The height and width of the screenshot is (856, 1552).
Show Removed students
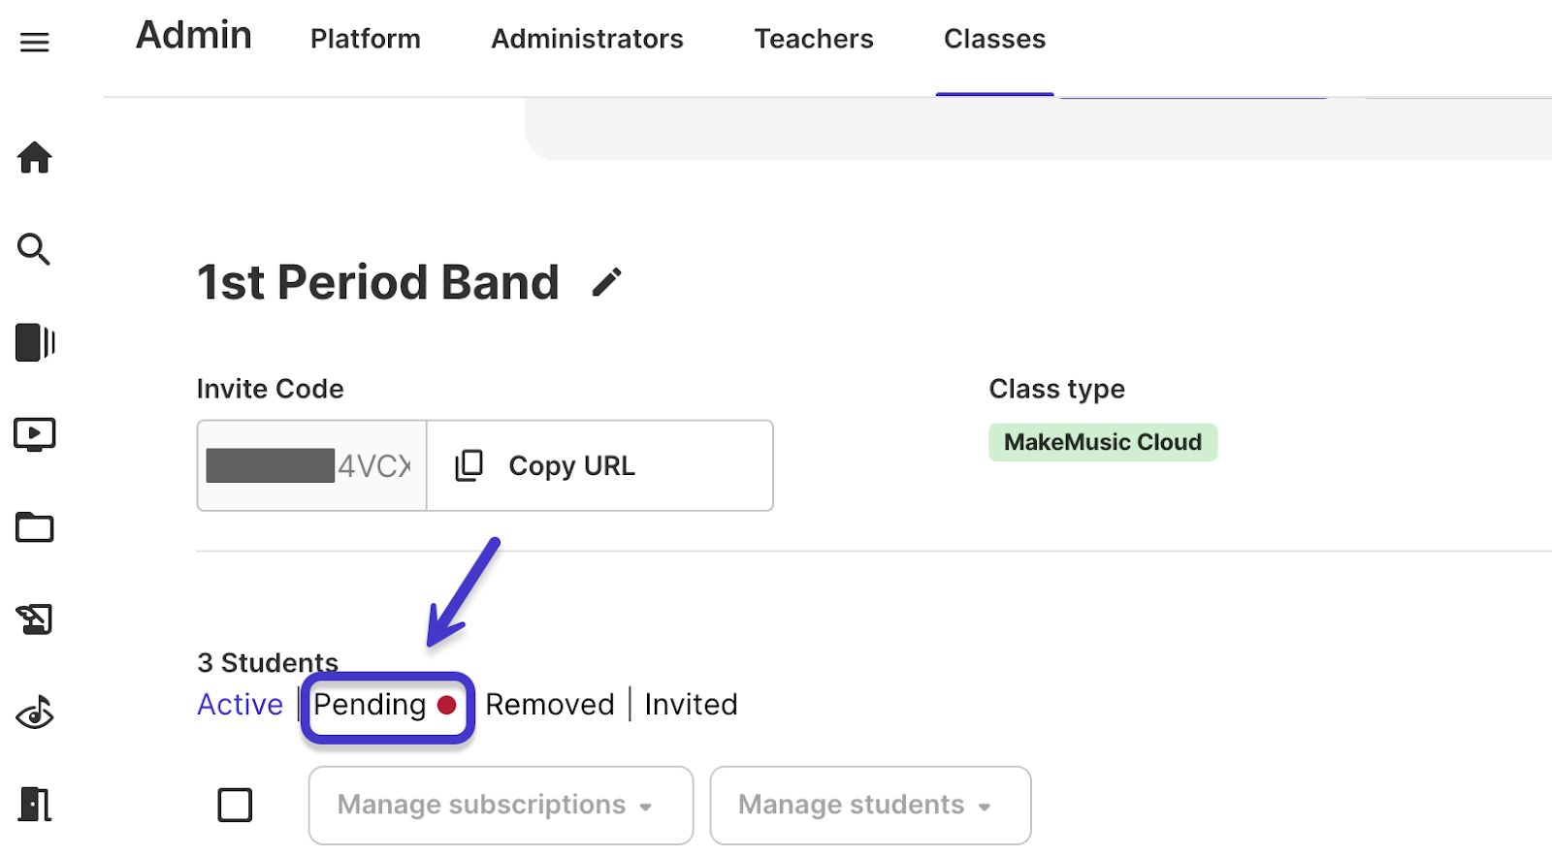pos(550,705)
